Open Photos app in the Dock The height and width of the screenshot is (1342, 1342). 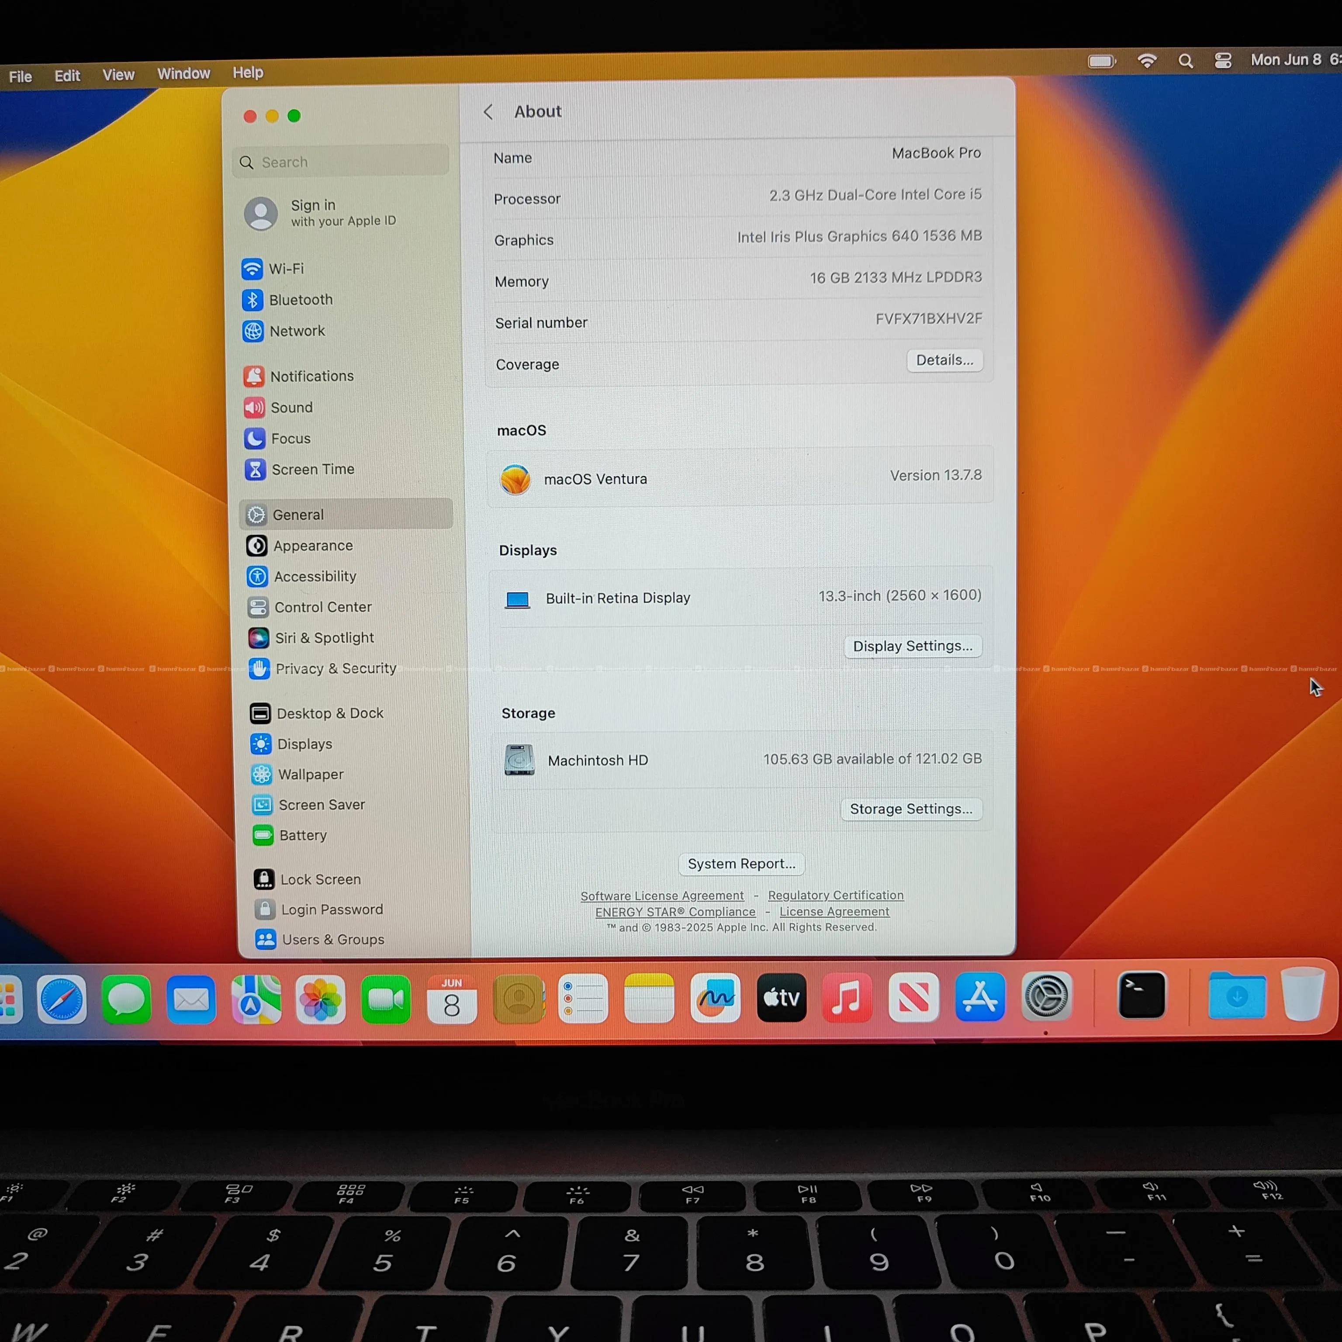[320, 1000]
